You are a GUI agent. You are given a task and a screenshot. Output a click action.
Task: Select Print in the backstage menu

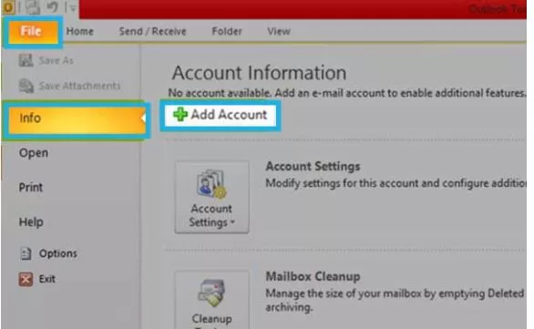31,188
